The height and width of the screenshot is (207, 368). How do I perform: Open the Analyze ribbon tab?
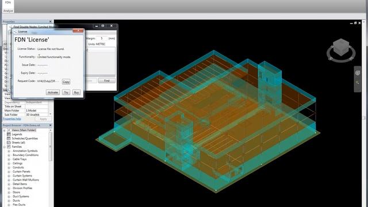[x=8, y=11]
